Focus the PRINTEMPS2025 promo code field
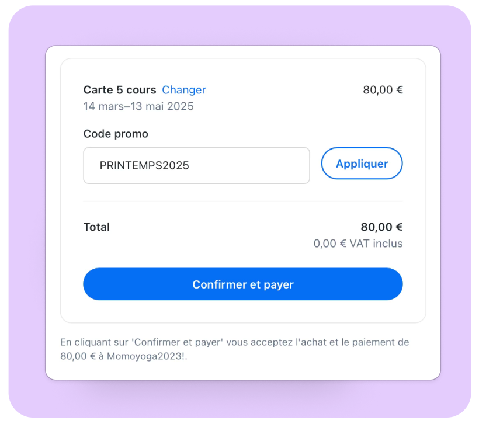The image size is (479, 424). [x=196, y=165]
